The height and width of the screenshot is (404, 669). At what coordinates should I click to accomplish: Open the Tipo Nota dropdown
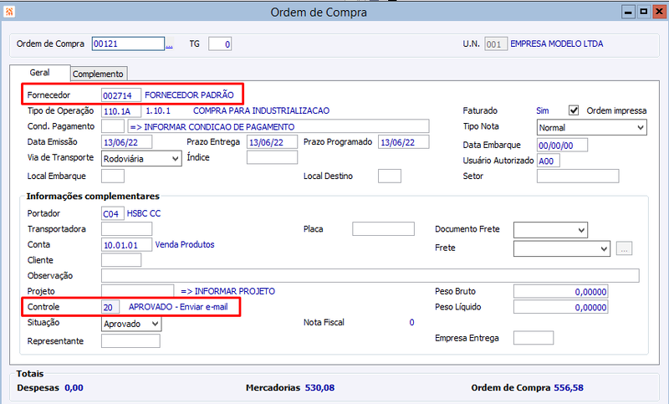tap(592, 127)
